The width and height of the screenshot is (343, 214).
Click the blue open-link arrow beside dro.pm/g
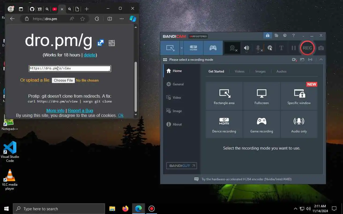[100, 43]
